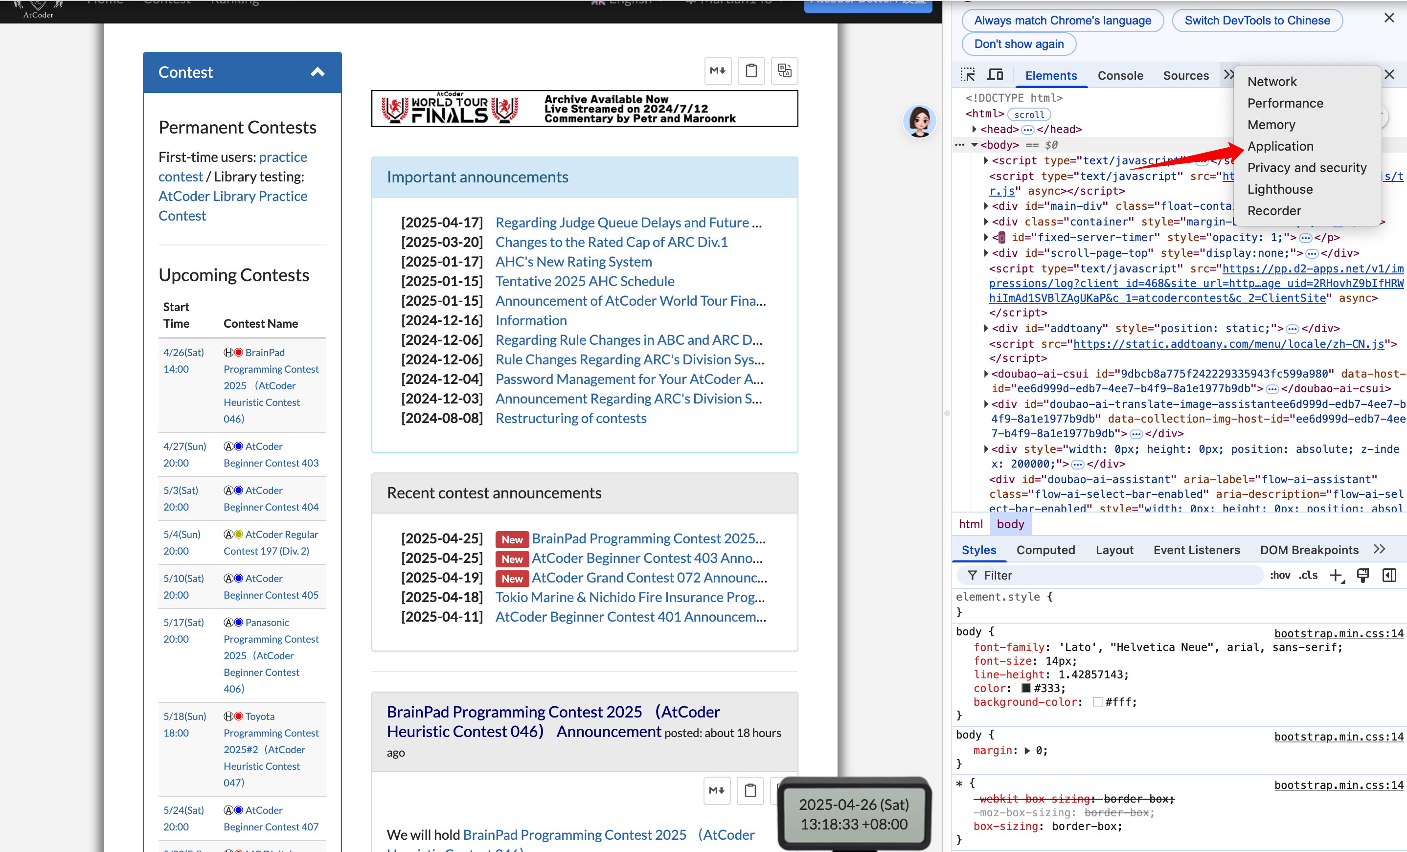This screenshot has width=1407, height=852.
Task: Show more Styles pane tabs chevron
Action: click(x=1380, y=549)
